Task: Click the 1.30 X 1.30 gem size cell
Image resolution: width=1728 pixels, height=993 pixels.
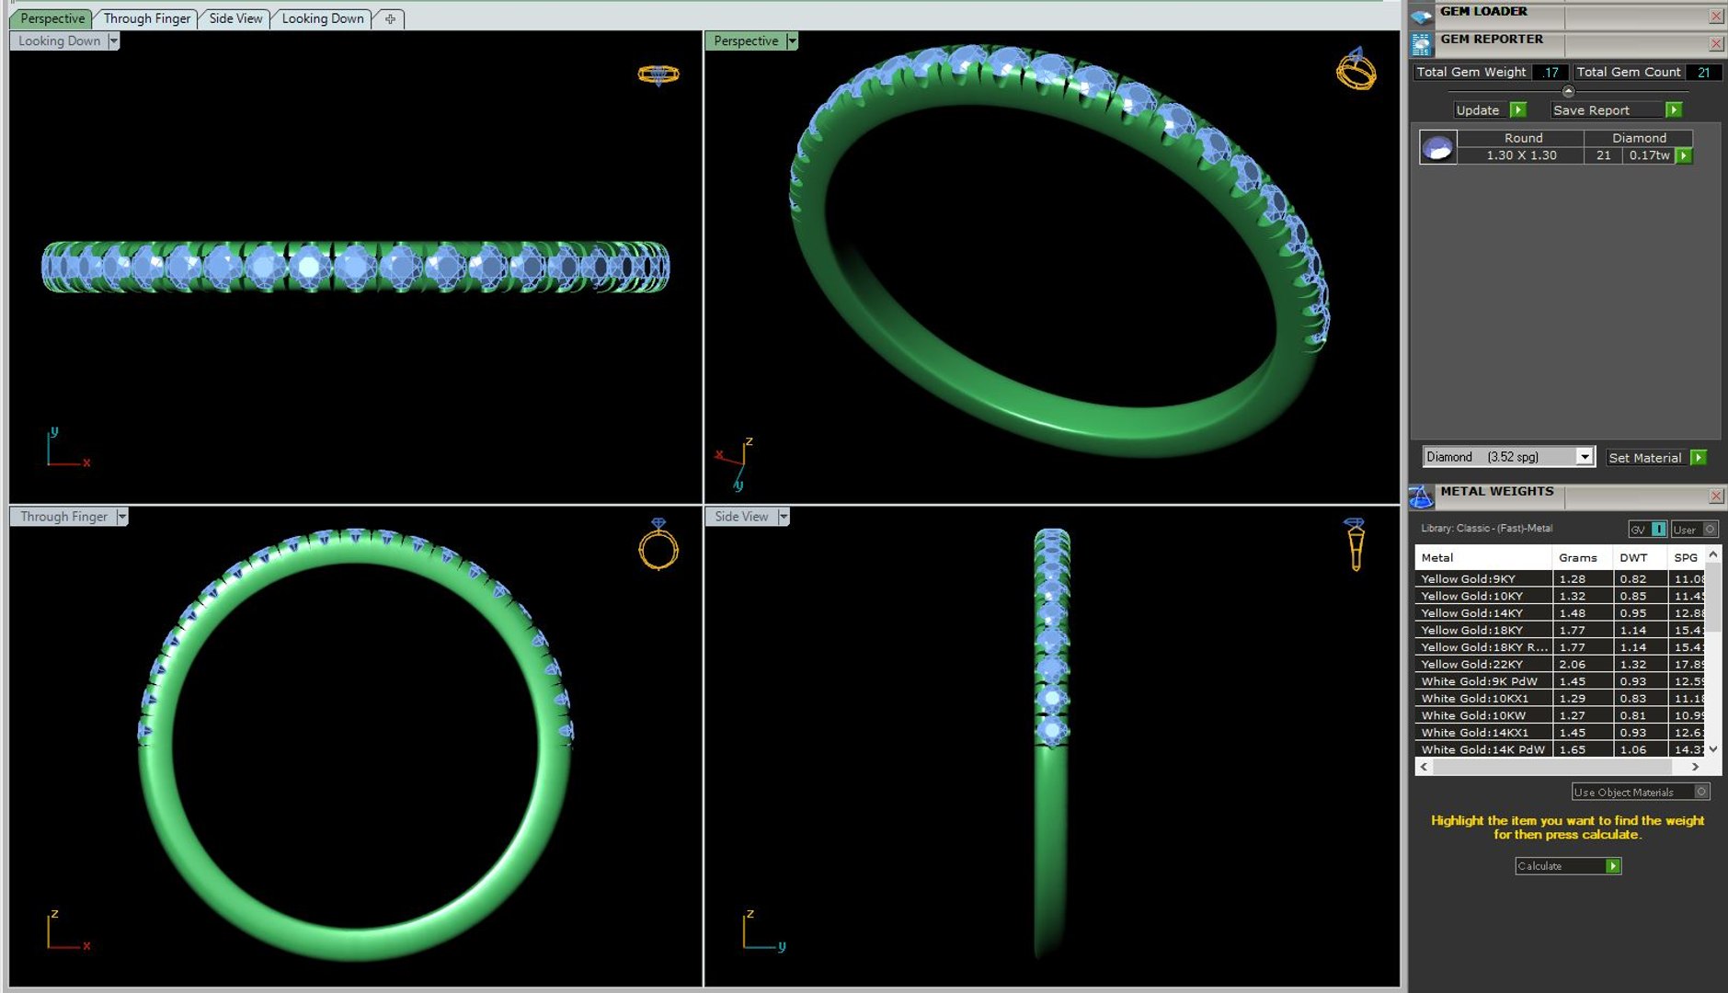Action: (x=1521, y=155)
